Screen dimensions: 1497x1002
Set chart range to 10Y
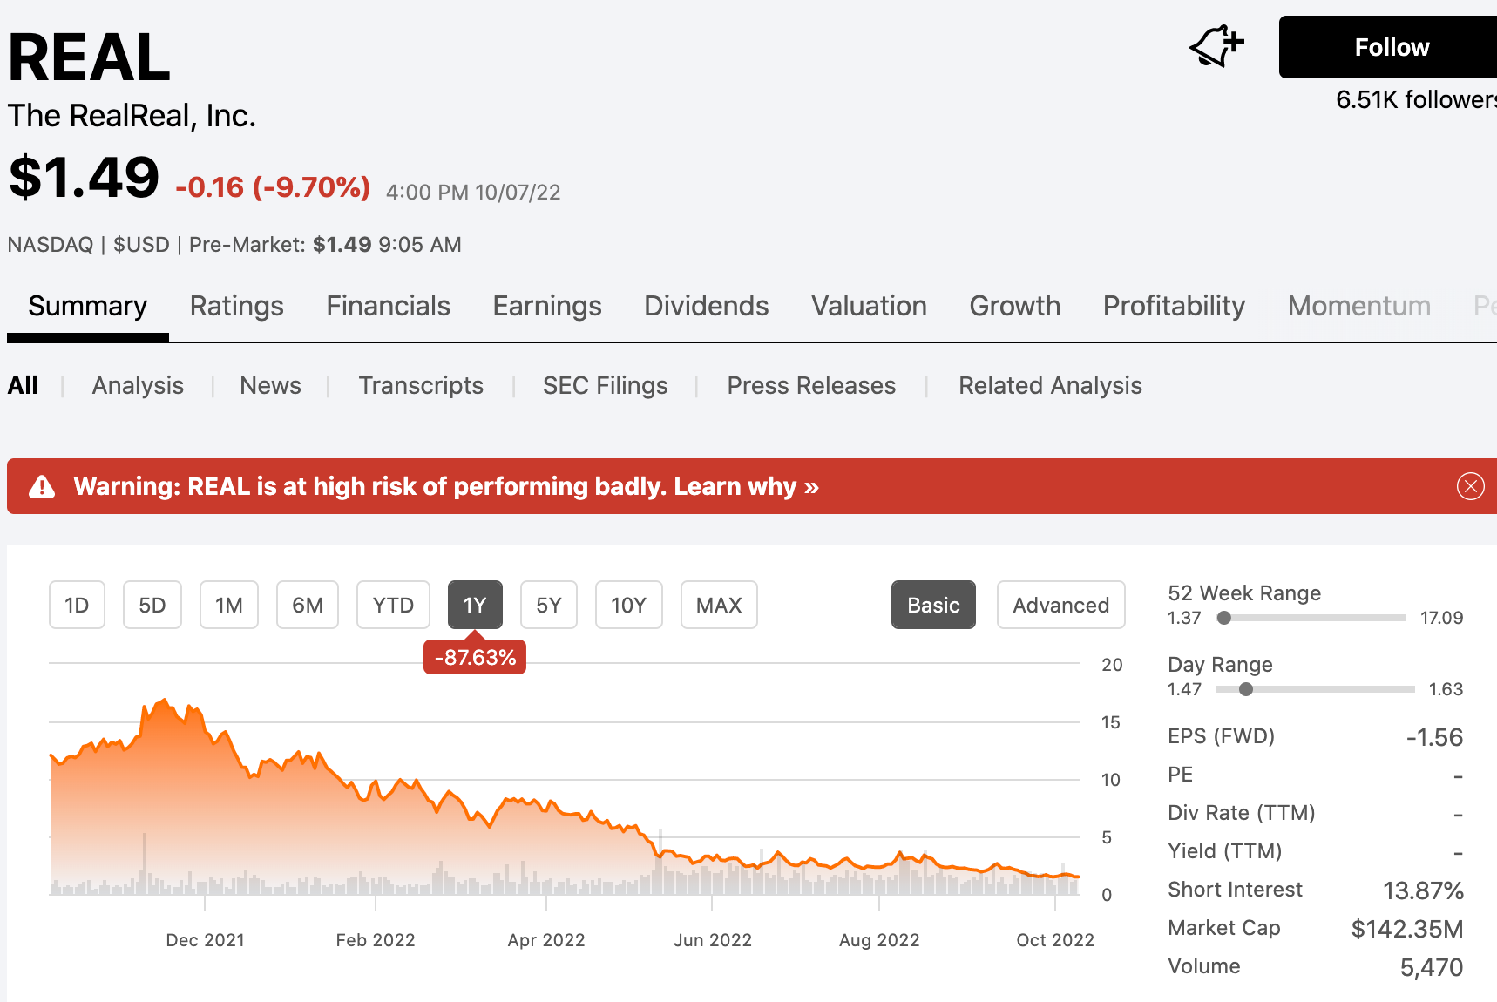pos(628,605)
